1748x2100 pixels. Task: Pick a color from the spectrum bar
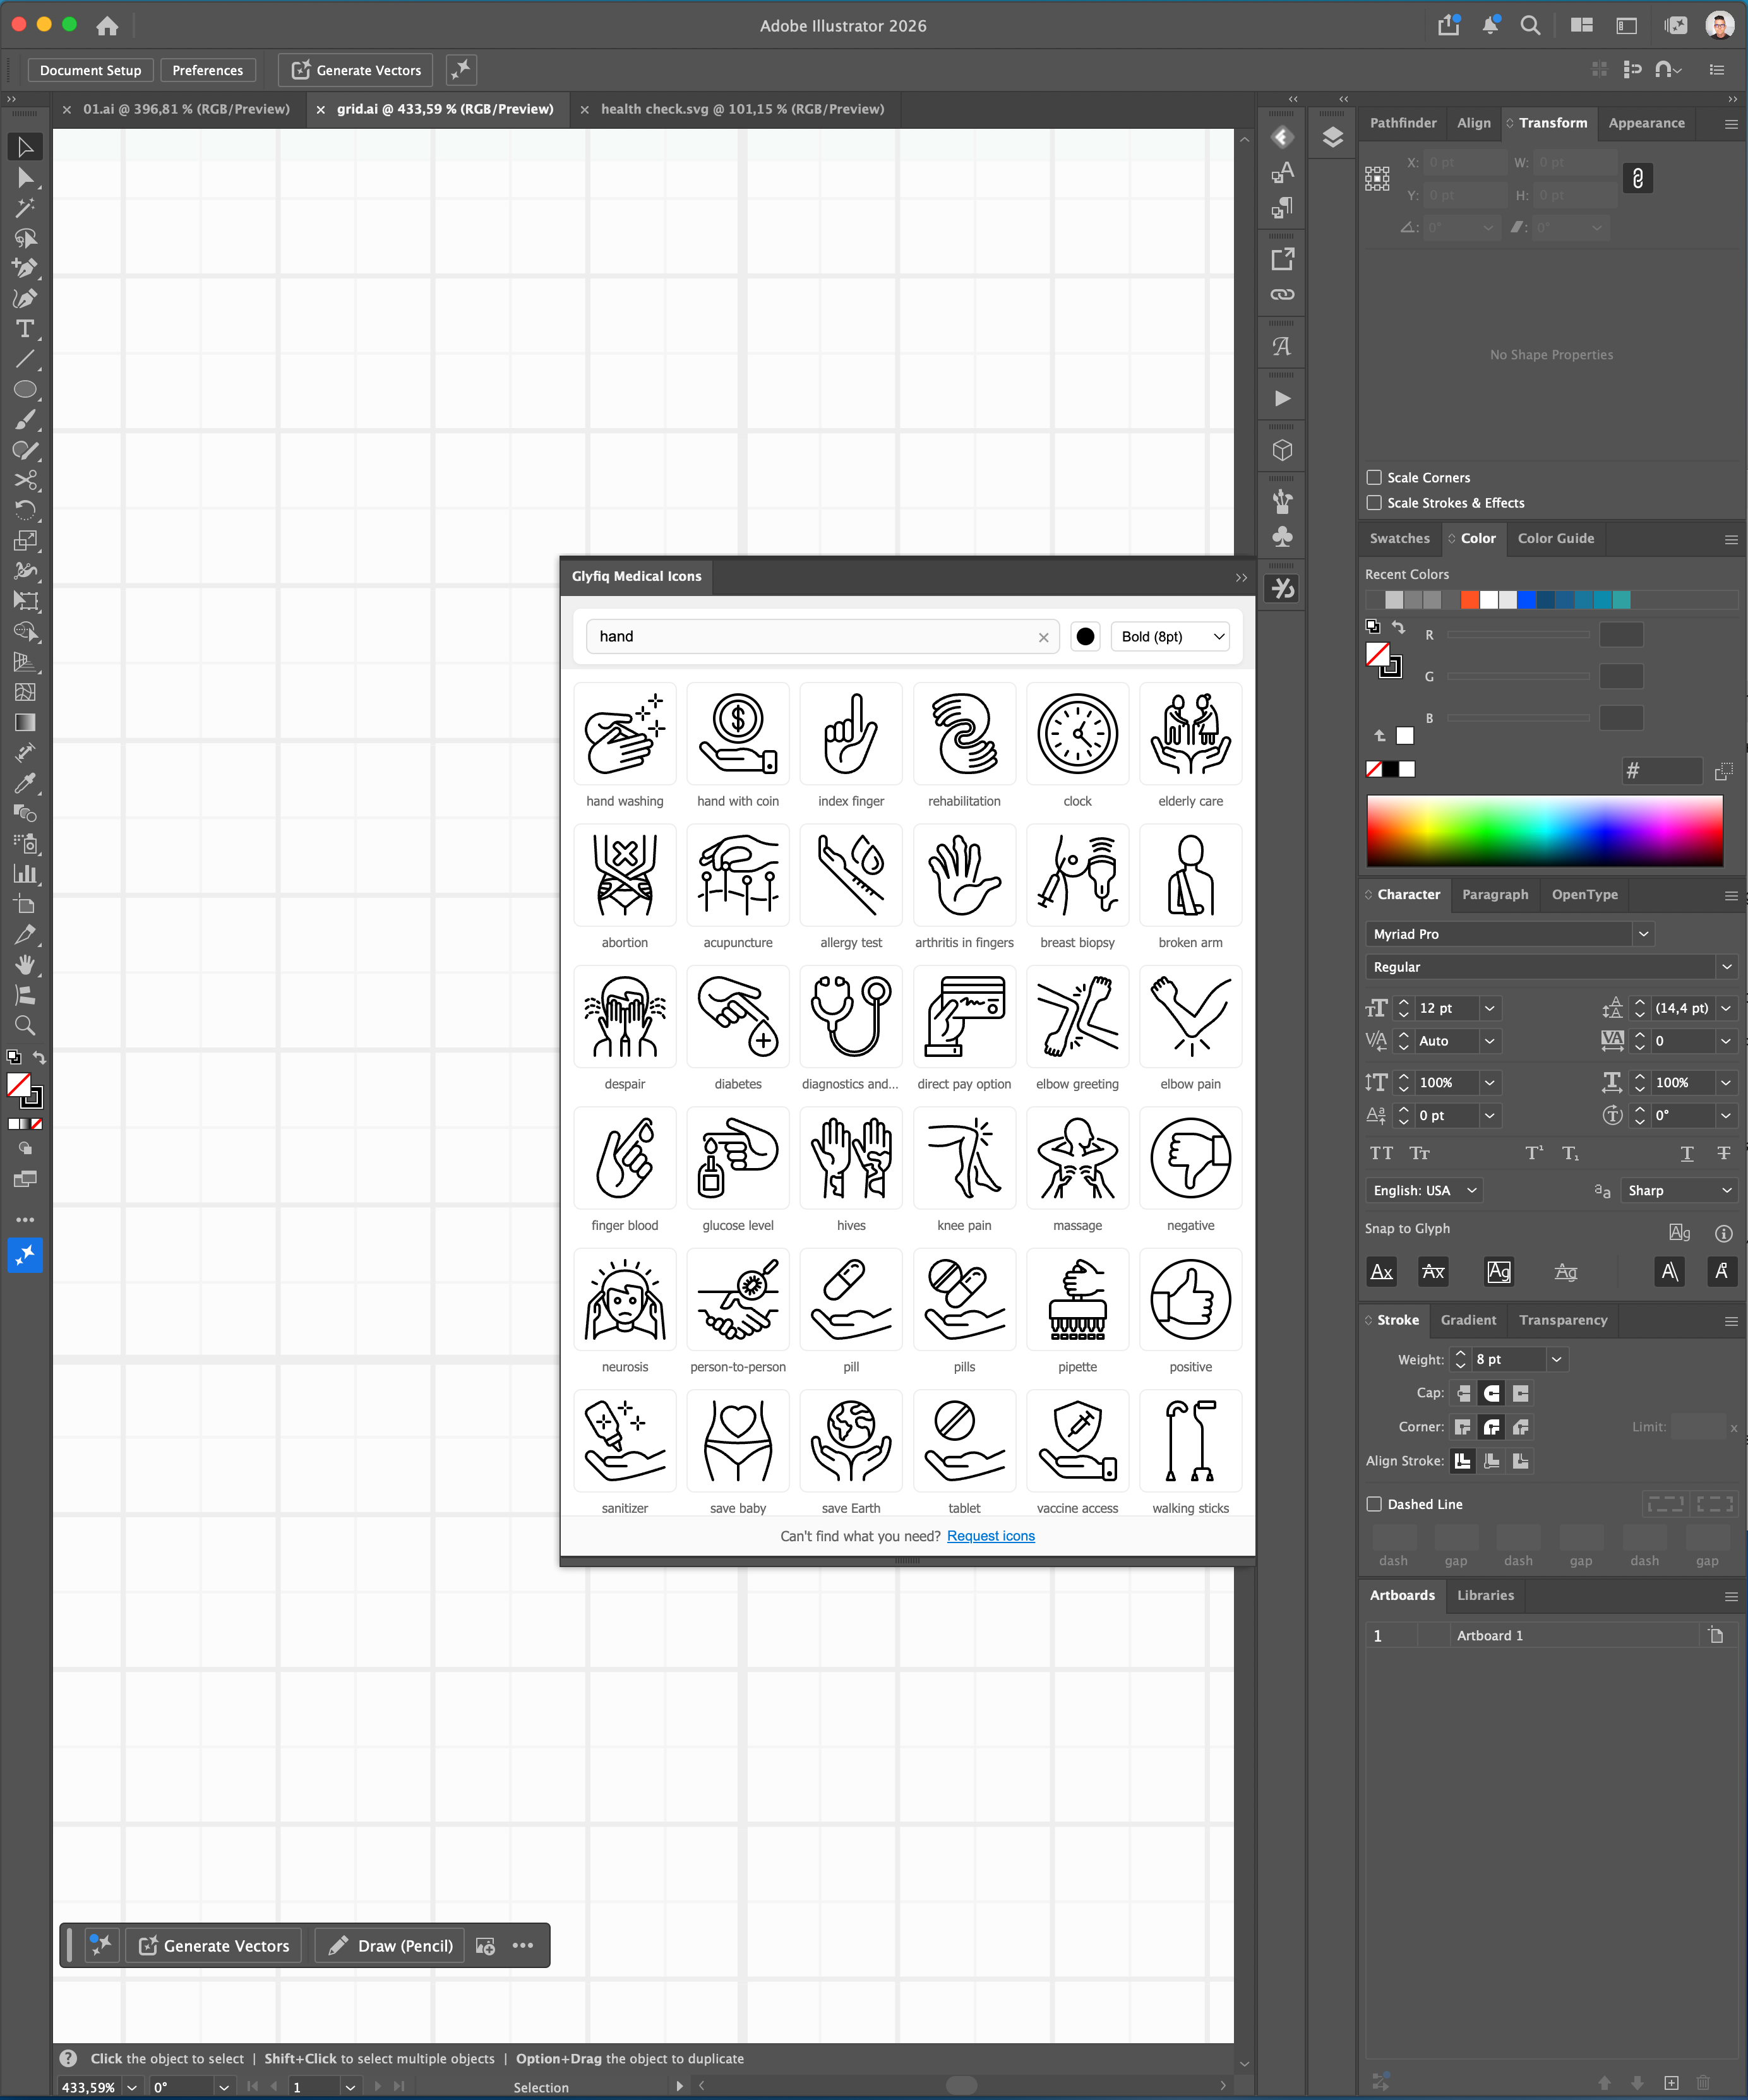pos(1544,831)
